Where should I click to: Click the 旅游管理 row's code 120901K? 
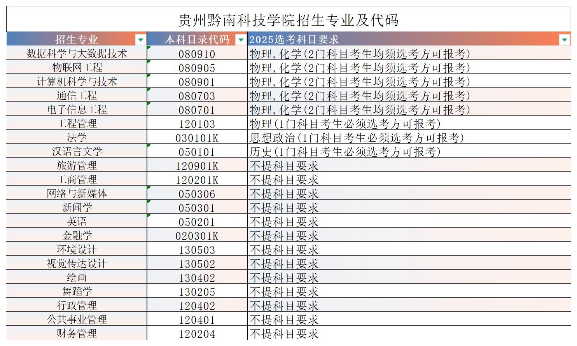(196, 166)
